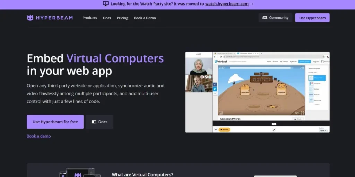355x177 pixels.
Task: Click the woman's webcam thumbnail
Action: pyautogui.click(x=199, y=66)
